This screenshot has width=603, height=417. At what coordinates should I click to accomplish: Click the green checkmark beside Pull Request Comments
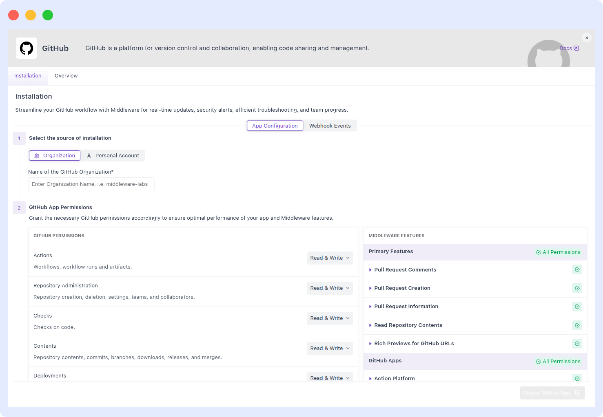coord(577,269)
